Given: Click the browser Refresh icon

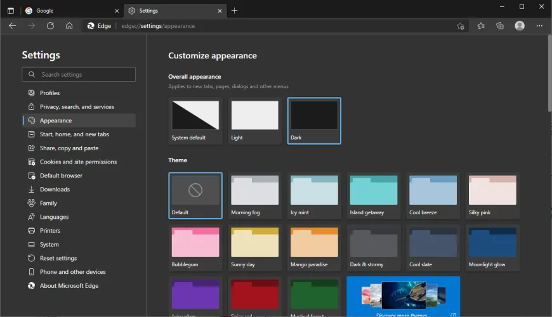Looking at the screenshot, I should (x=50, y=26).
